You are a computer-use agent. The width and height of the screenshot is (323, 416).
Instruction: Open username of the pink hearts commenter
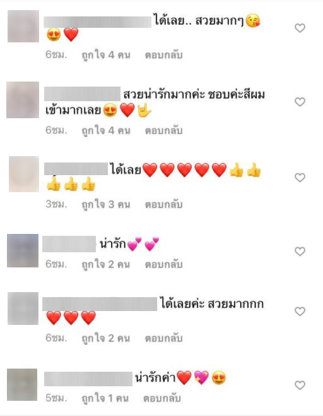pos(69,244)
